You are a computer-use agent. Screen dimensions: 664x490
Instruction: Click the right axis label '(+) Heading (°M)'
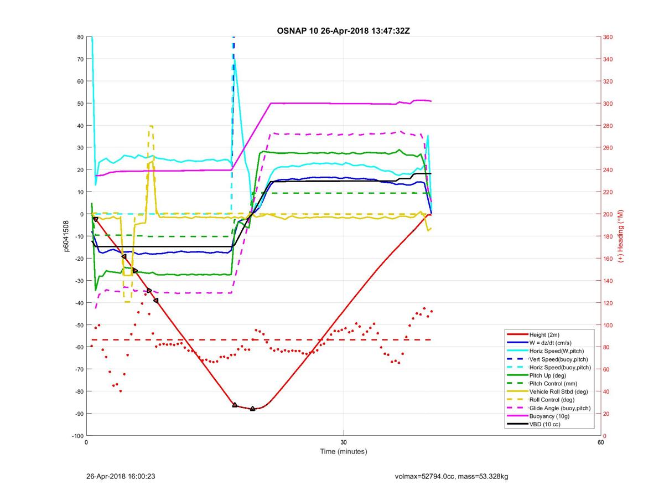pos(620,236)
